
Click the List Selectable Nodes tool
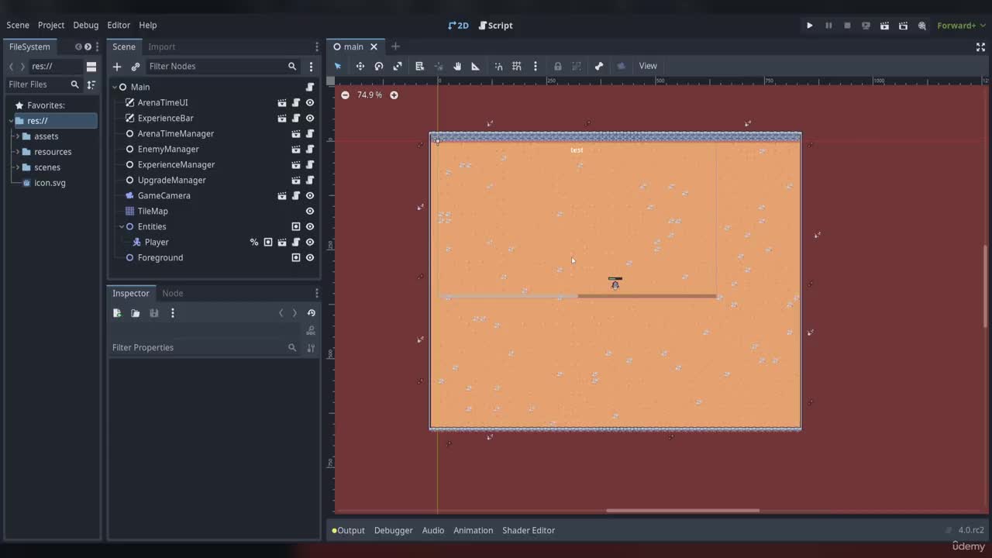pos(419,66)
